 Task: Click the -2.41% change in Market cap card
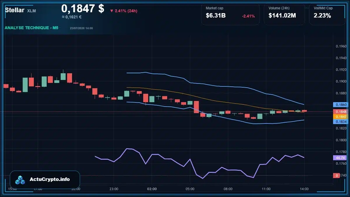click(x=248, y=16)
